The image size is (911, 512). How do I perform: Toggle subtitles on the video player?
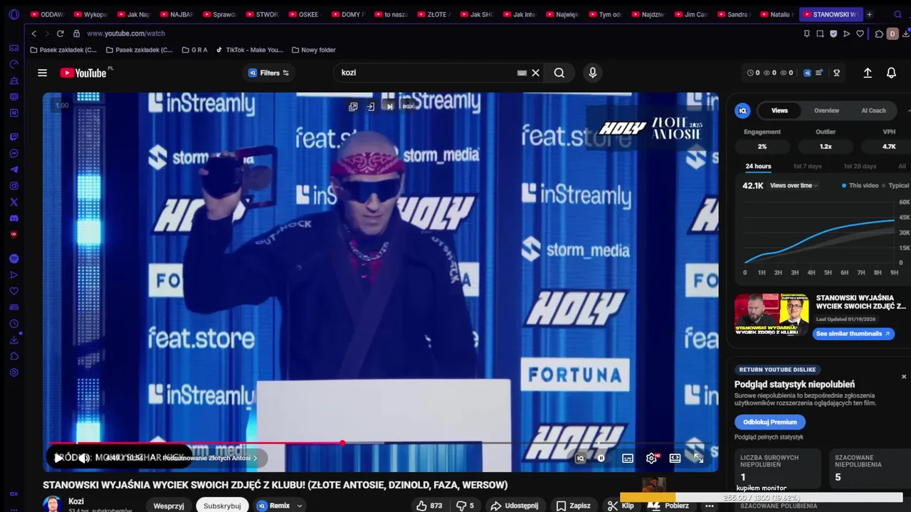pyautogui.click(x=627, y=458)
